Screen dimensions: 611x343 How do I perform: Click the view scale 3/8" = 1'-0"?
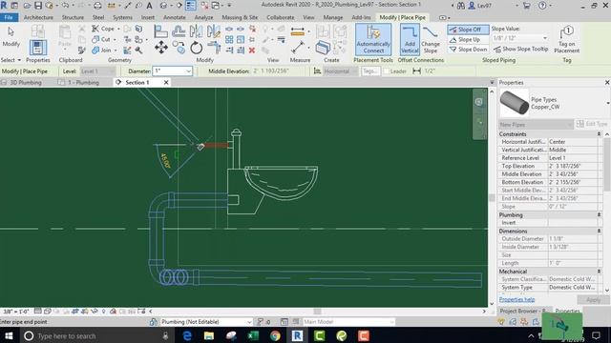tap(16, 312)
